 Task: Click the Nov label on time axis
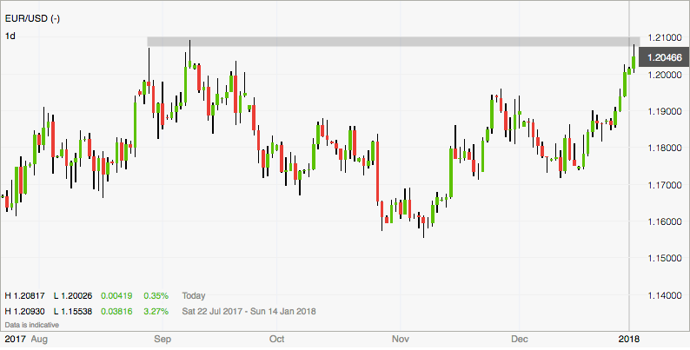click(x=401, y=340)
